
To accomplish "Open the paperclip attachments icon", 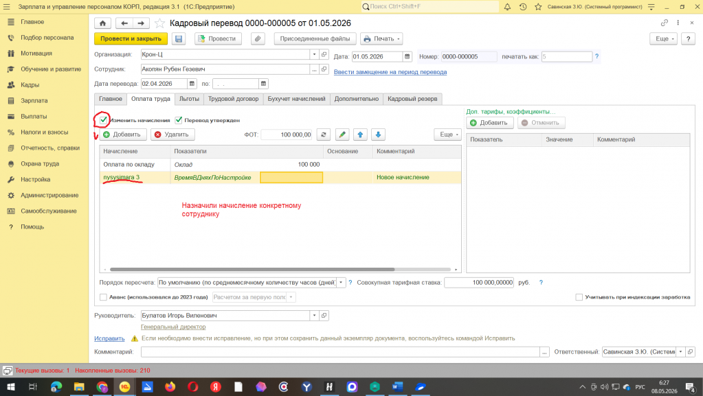I will click(258, 39).
